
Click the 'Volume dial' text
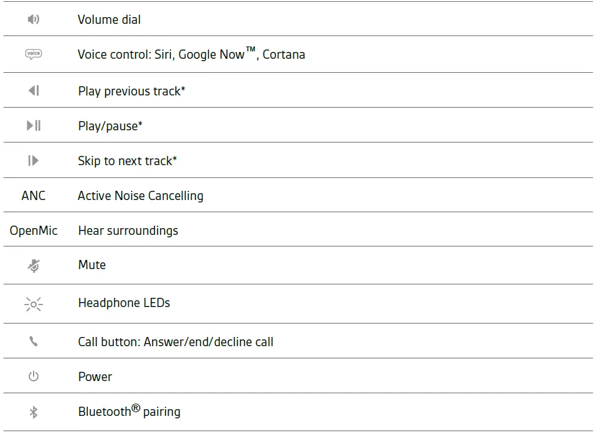(x=109, y=20)
